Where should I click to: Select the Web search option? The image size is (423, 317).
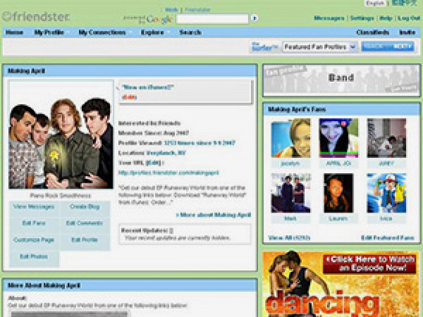coord(171,10)
